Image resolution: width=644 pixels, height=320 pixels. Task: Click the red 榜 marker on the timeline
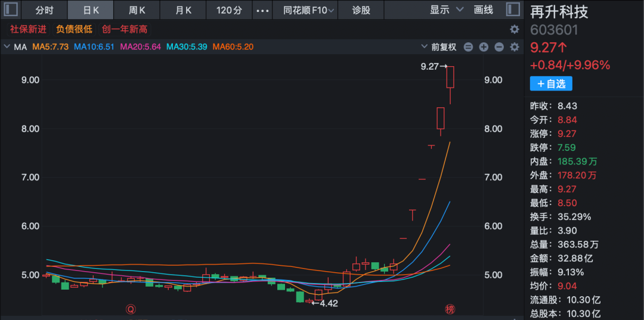pyautogui.click(x=450, y=309)
